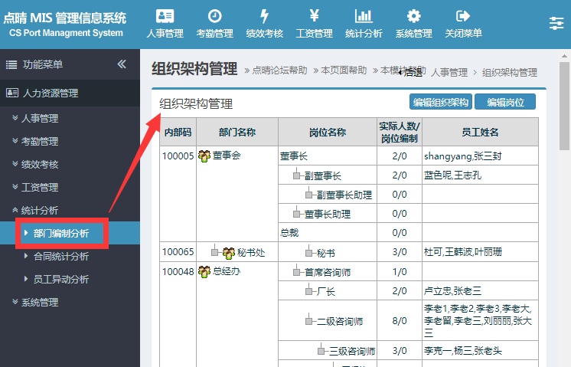The height and width of the screenshot is (367, 571).
Task: Click the 系统管理 gear icon
Action: pyautogui.click(x=413, y=16)
